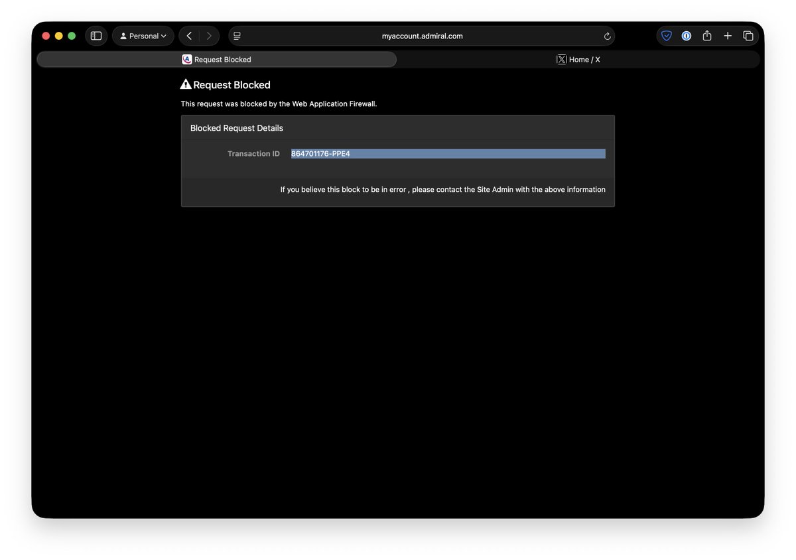Open the Personal profile dropdown

(x=143, y=36)
